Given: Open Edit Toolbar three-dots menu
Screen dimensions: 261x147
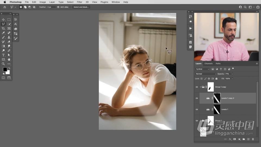Looking at the screenshot, I should point(9,64).
